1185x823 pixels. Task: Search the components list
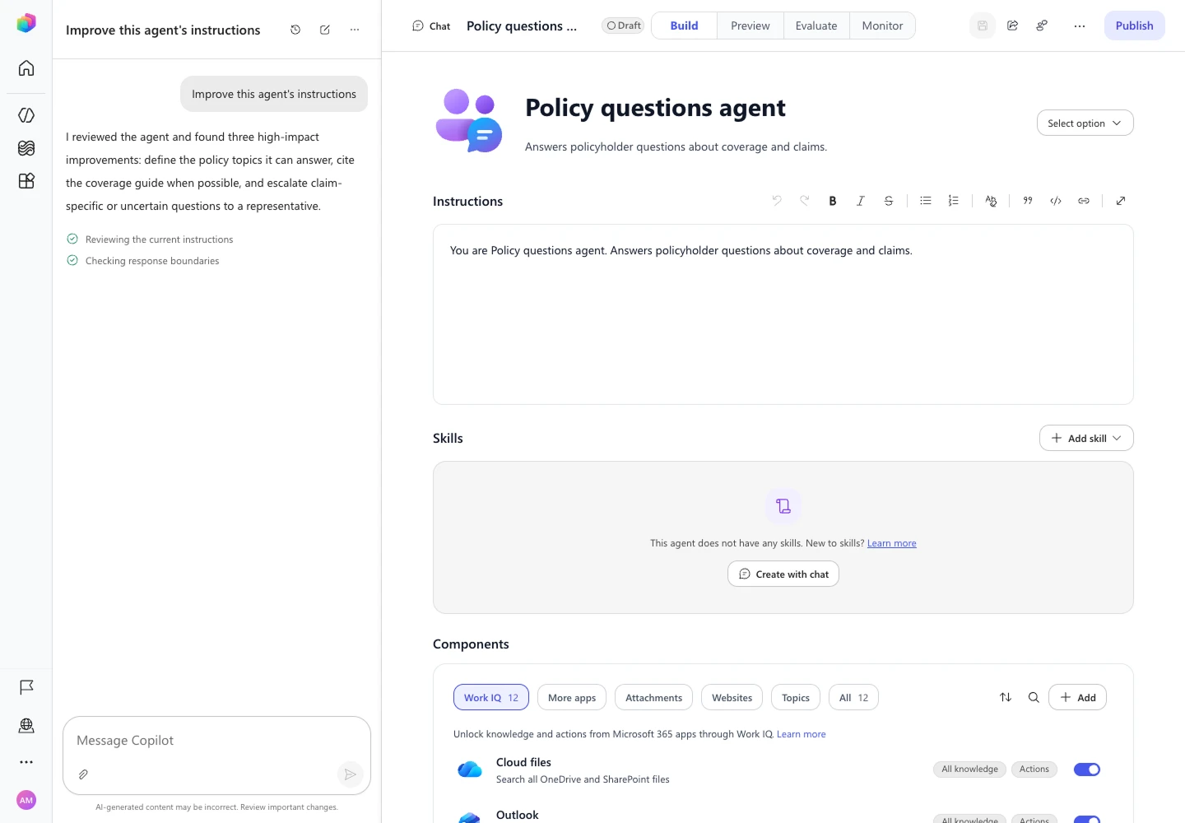(1034, 697)
